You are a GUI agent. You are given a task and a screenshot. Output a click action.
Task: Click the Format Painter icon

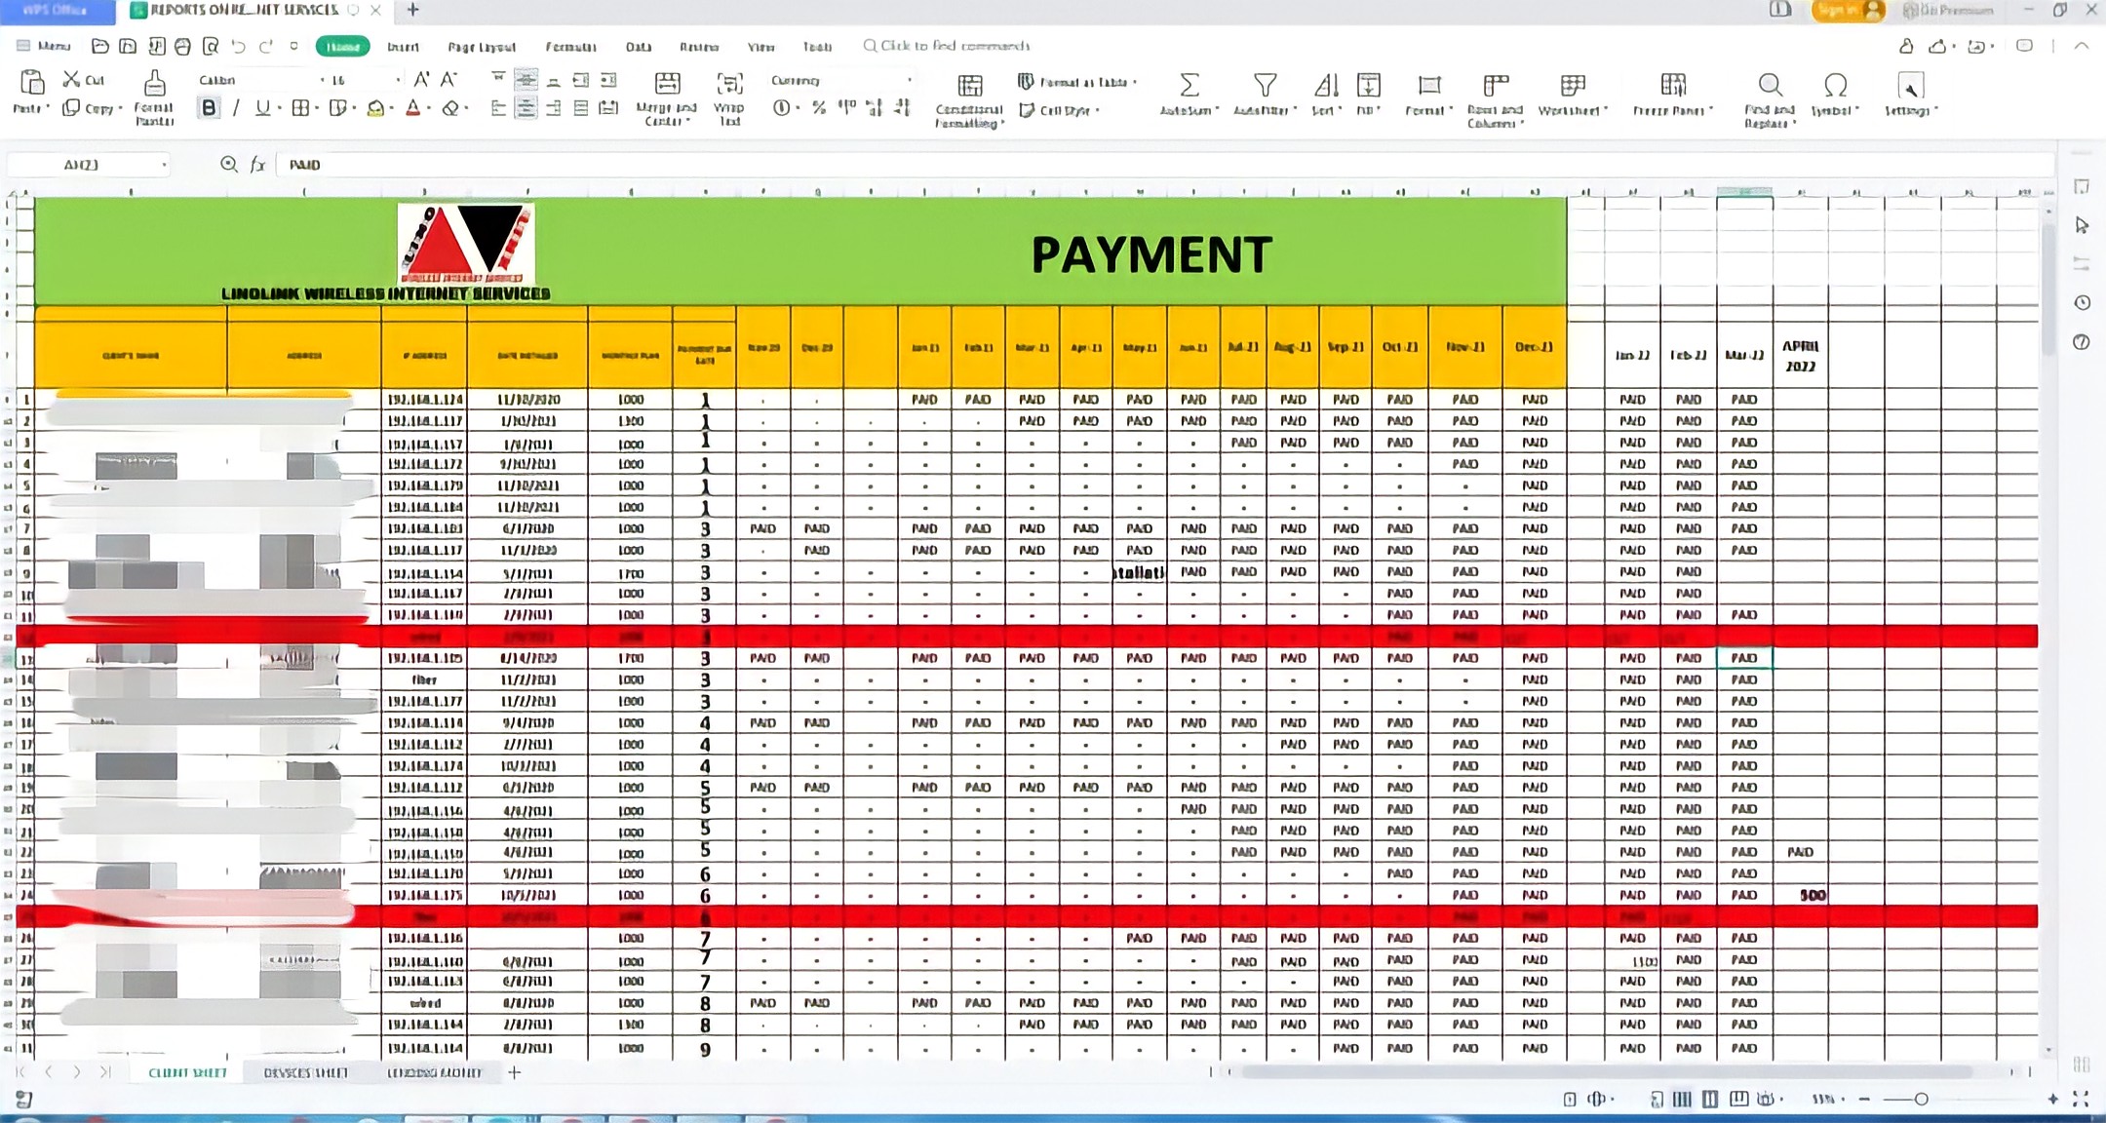[154, 84]
